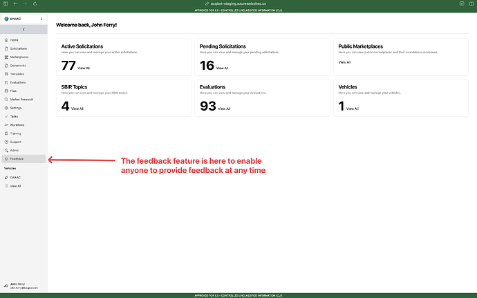Screen dimensions: 477x298
Task: Open the EWAAC workspace switcher dropdown
Action: 24,19
